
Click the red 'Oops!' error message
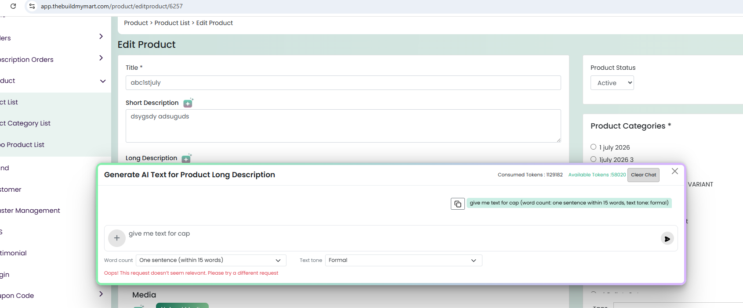191,273
